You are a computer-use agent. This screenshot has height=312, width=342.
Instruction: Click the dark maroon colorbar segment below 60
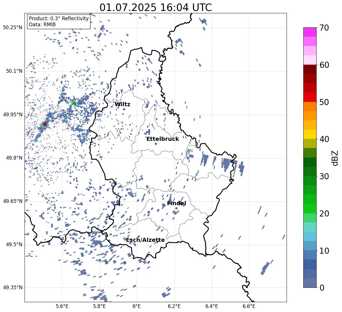click(310, 69)
